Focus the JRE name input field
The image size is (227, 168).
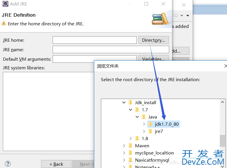click(111, 49)
